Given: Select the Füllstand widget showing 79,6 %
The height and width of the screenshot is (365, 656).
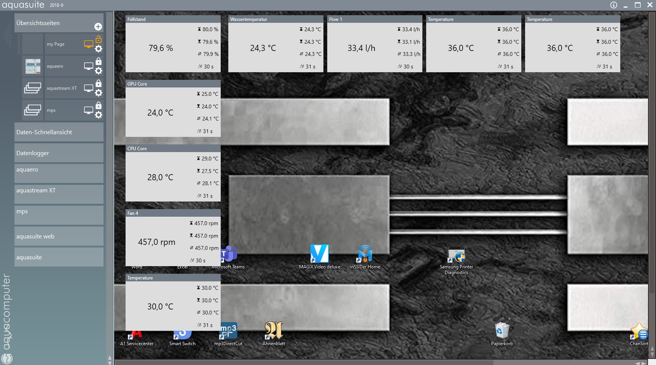Looking at the screenshot, I should (173, 44).
